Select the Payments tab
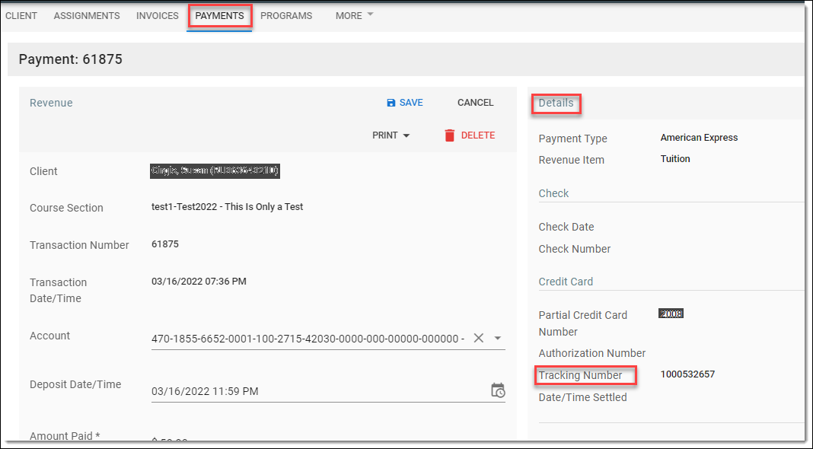This screenshot has width=813, height=449. [220, 15]
